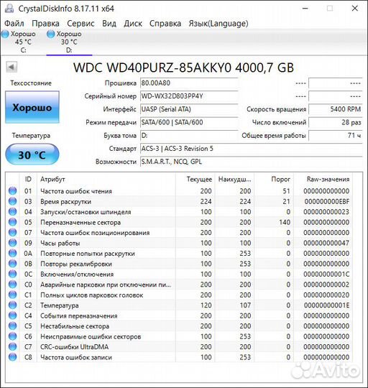Open the Сервис menu

click(80, 24)
